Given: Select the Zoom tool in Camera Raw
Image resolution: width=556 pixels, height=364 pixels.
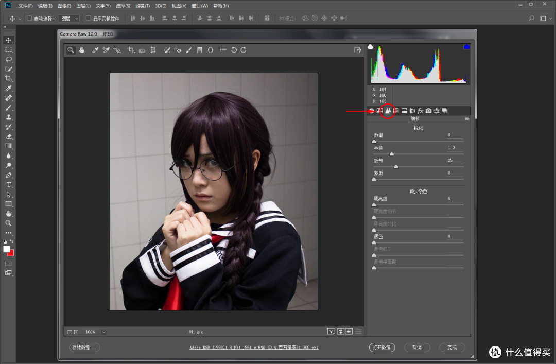Looking at the screenshot, I should [71, 50].
